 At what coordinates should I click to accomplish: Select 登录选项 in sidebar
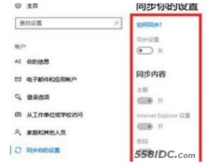click(38, 97)
